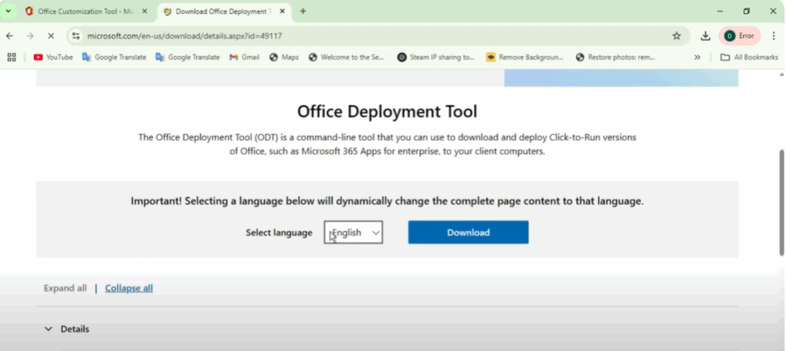This screenshot has width=786, height=351.
Task: Open the first Google Translate bookmark
Action: click(x=114, y=57)
